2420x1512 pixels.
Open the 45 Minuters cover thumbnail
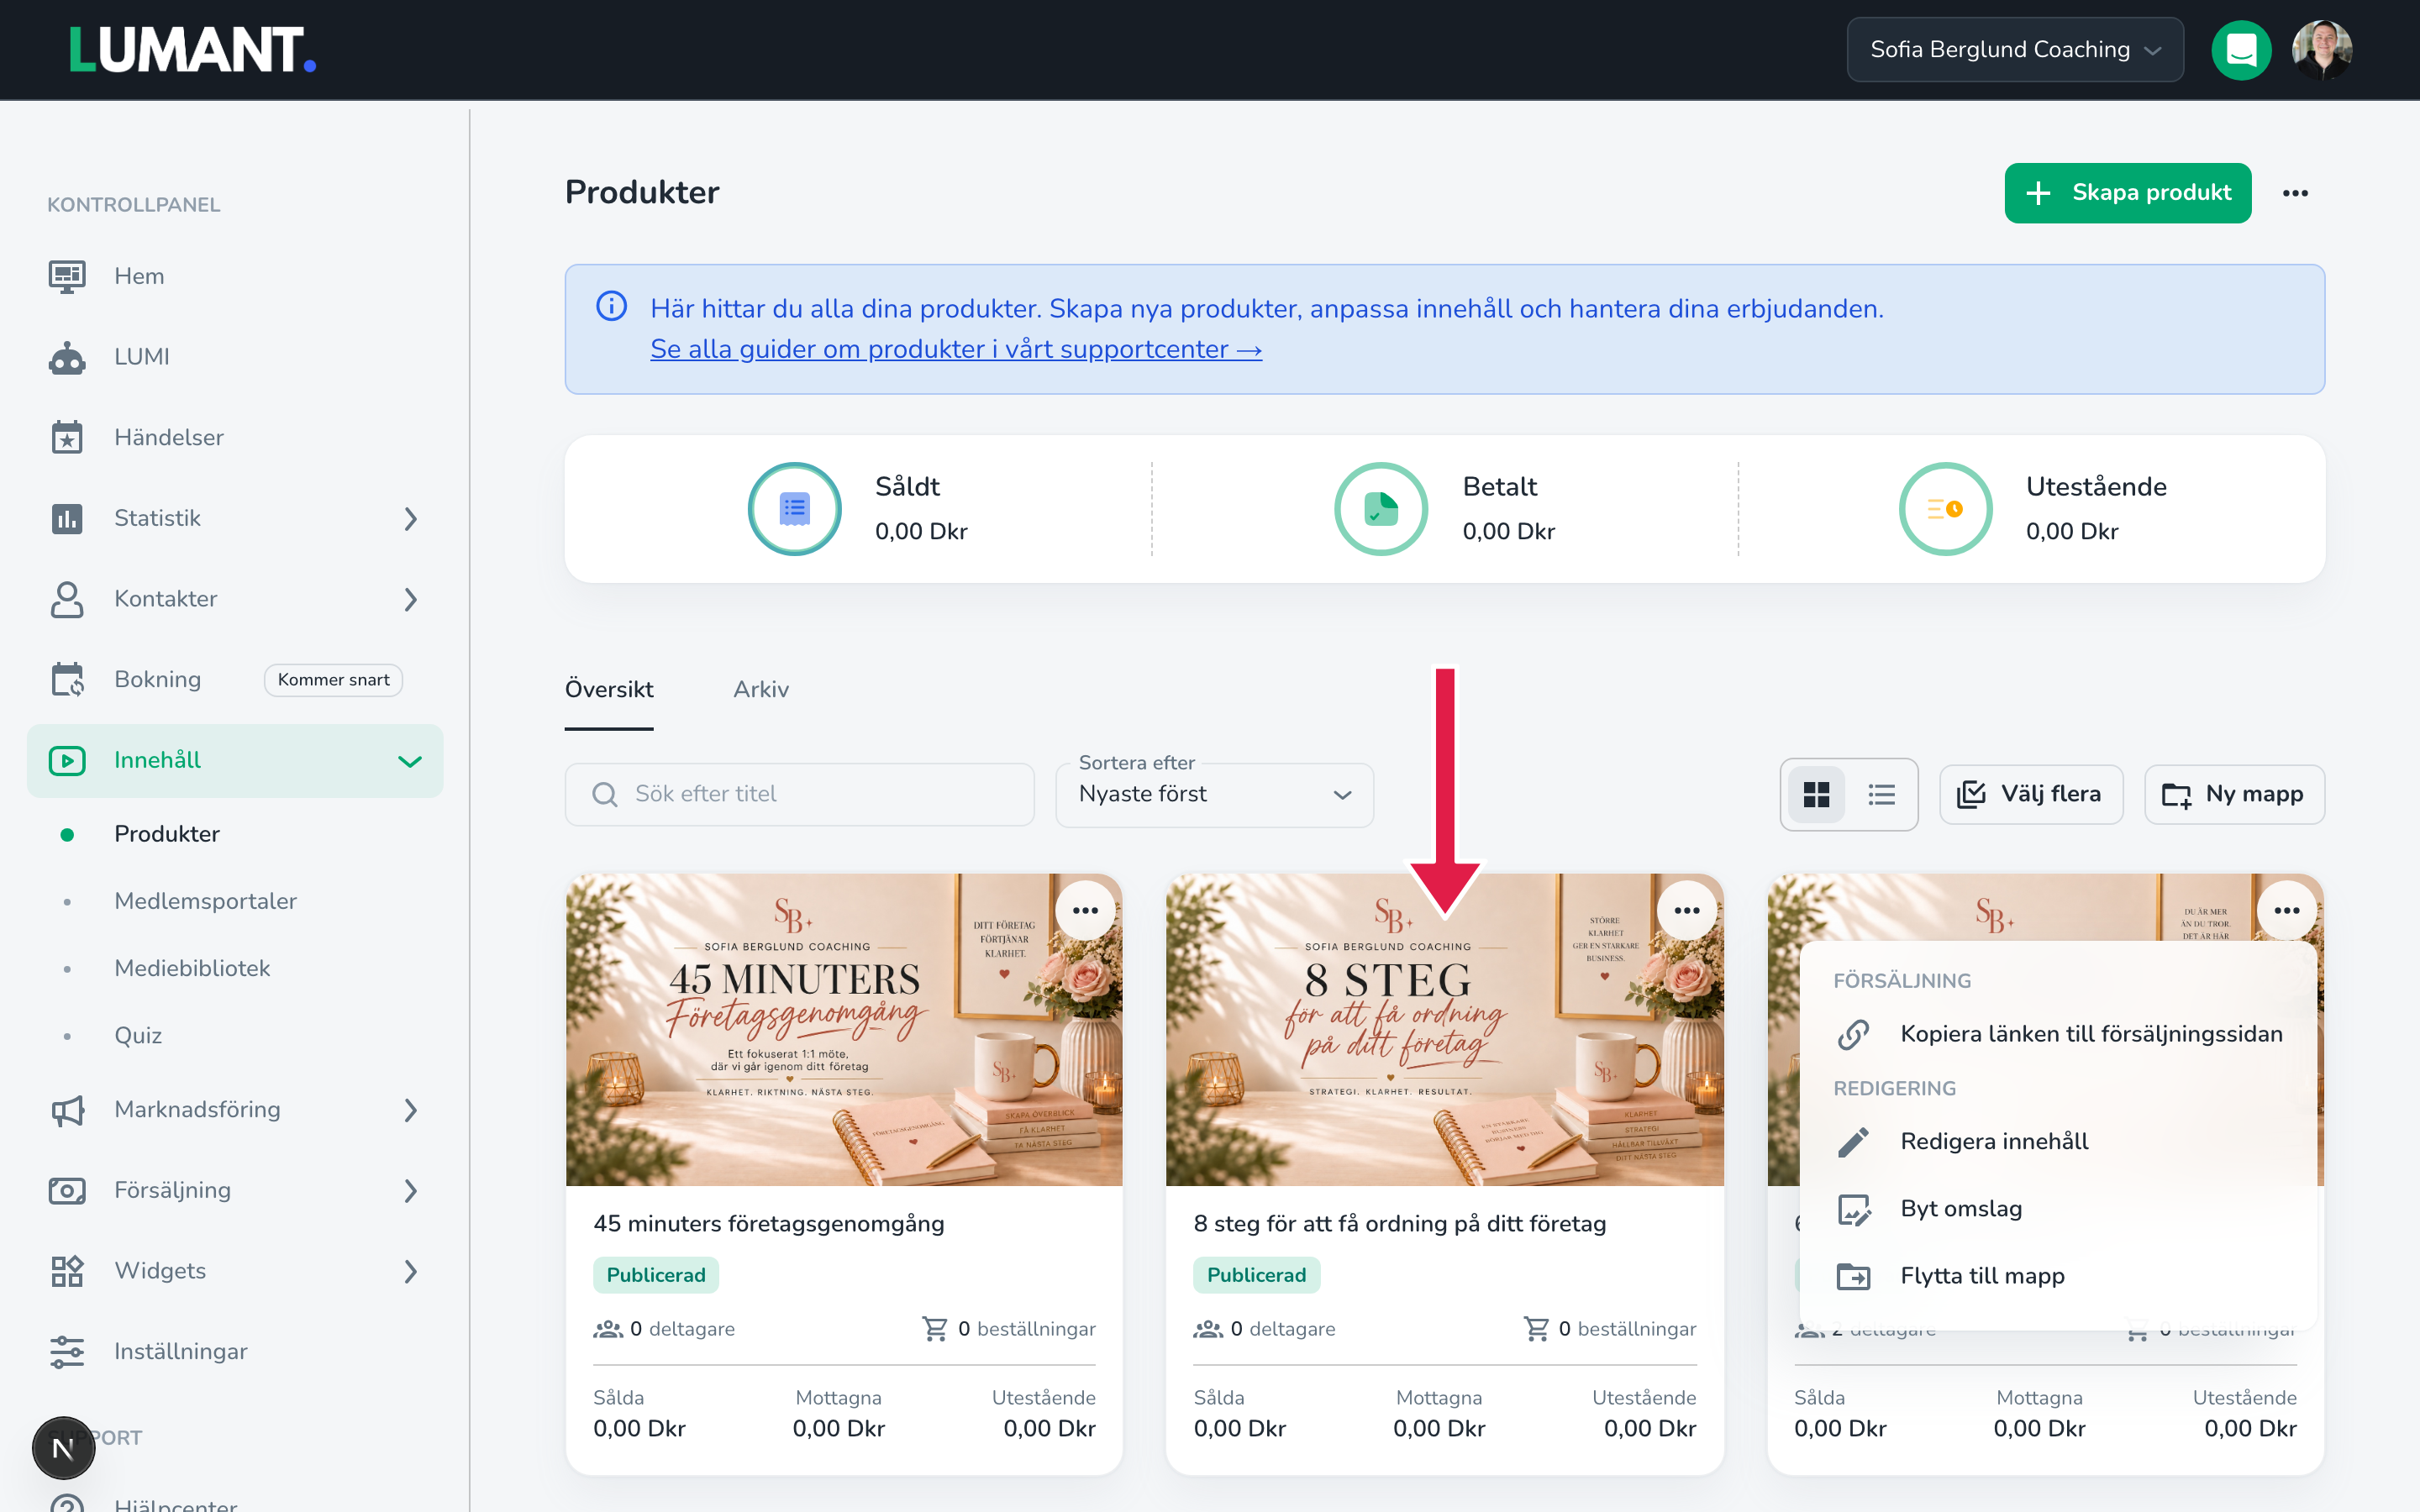tap(844, 1030)
